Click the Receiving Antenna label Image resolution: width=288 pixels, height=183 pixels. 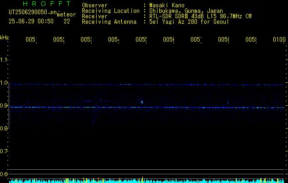coord(109,22)
